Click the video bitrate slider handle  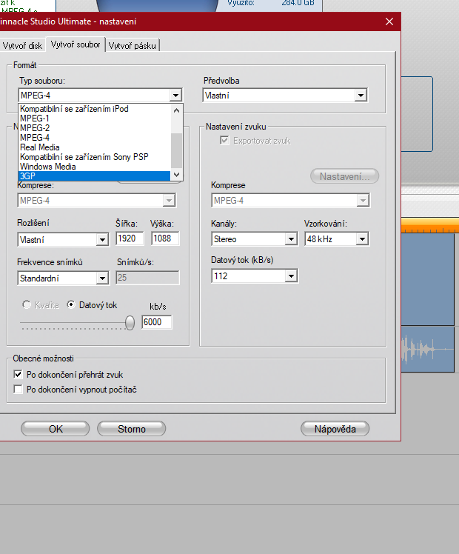point(130,322)
